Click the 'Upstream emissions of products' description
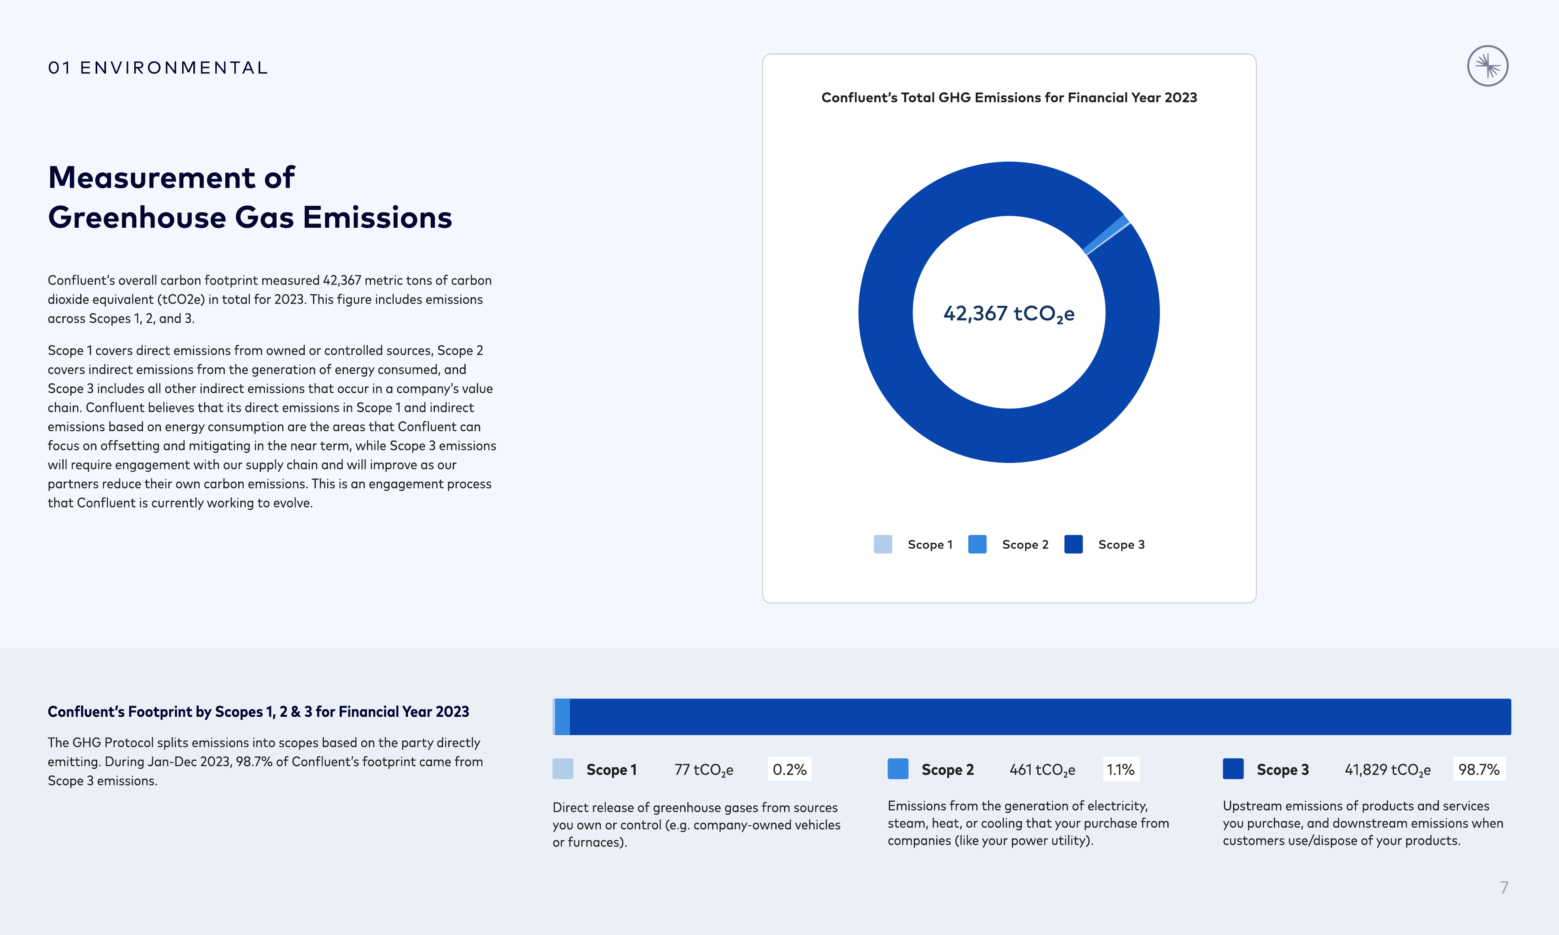 tap(1363, 823)
